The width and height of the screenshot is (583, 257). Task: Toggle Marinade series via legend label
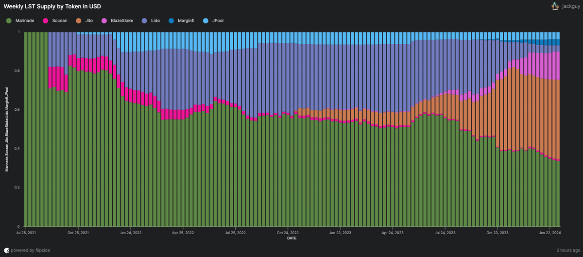25,20
